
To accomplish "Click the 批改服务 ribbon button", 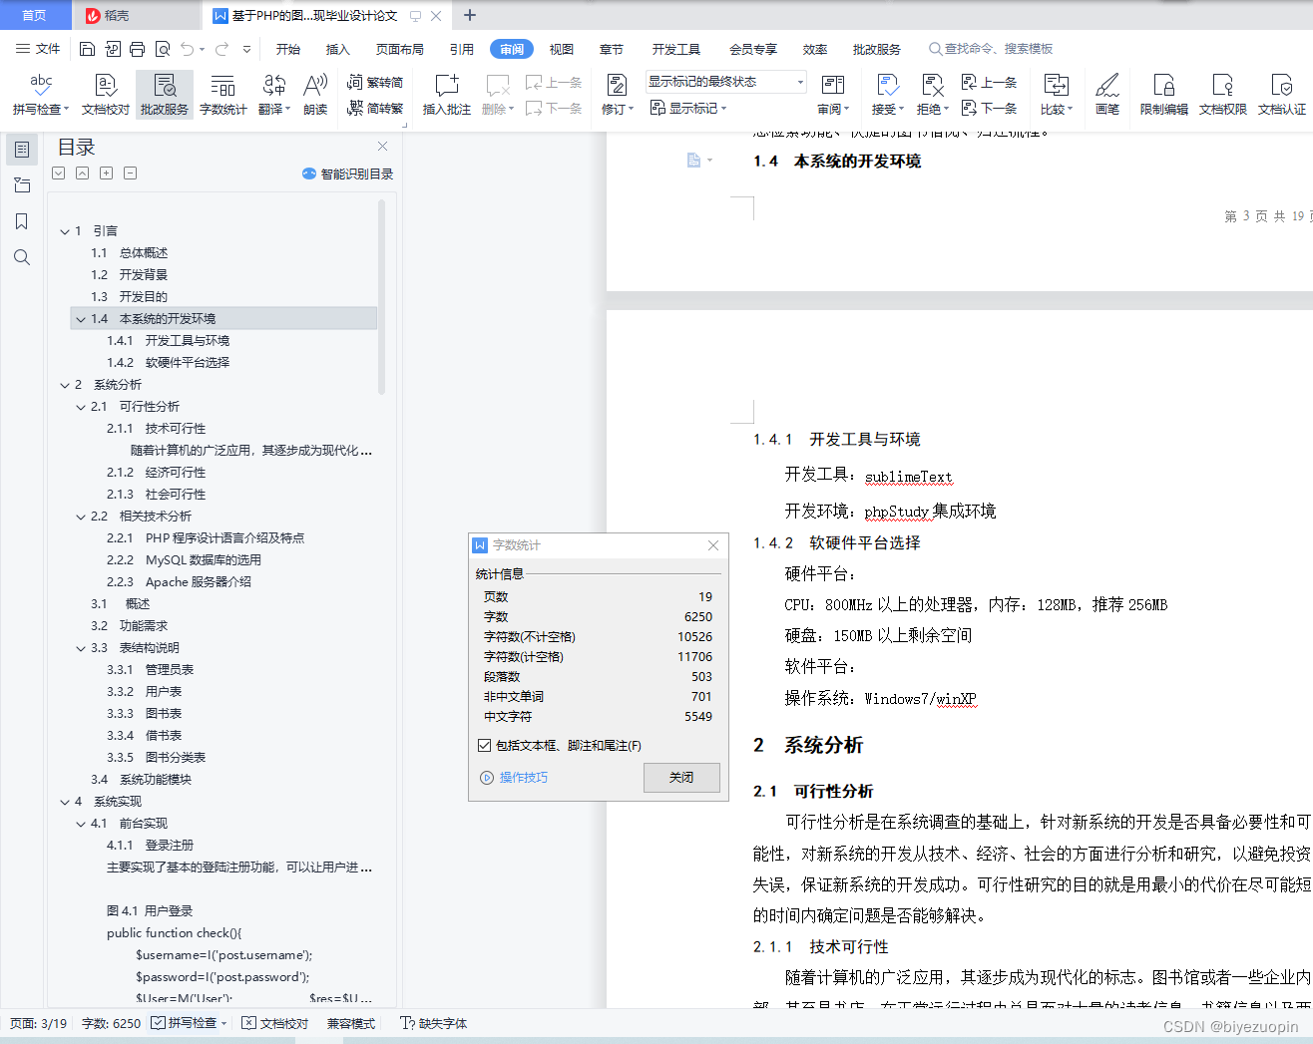I will (x=165, y=95).
